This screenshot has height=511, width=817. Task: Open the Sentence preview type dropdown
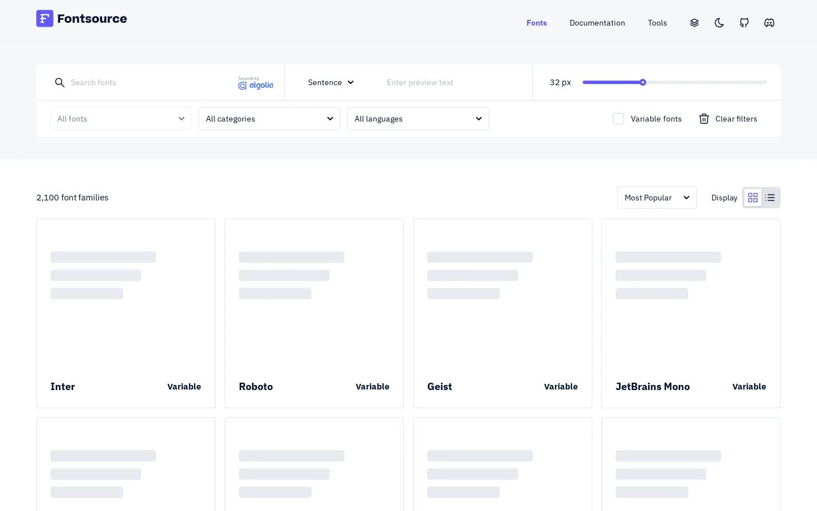(x=331, y=82)
